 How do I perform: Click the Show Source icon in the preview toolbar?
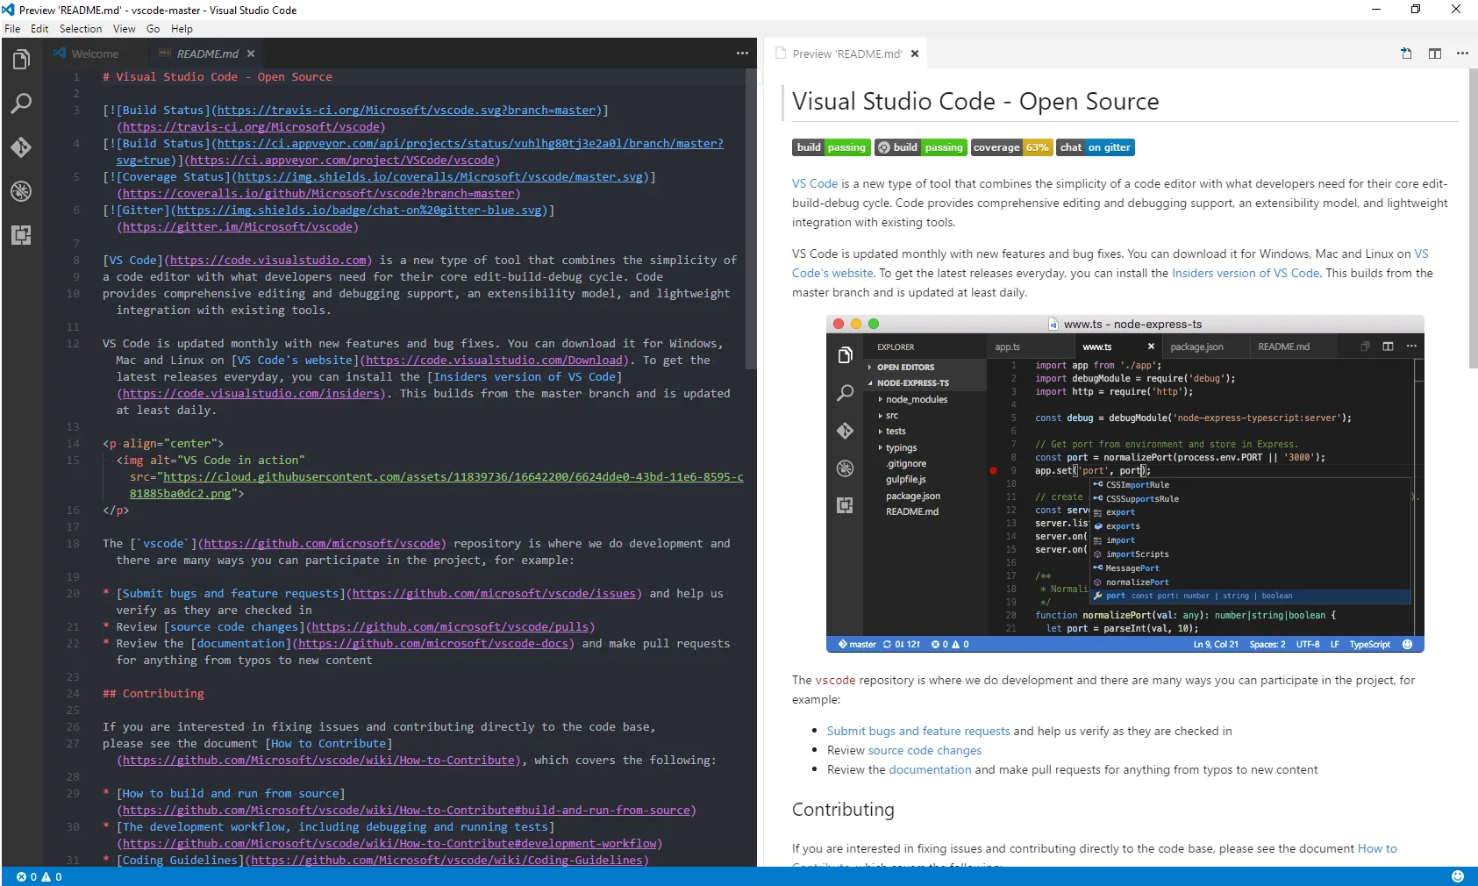click(1406, 54)
